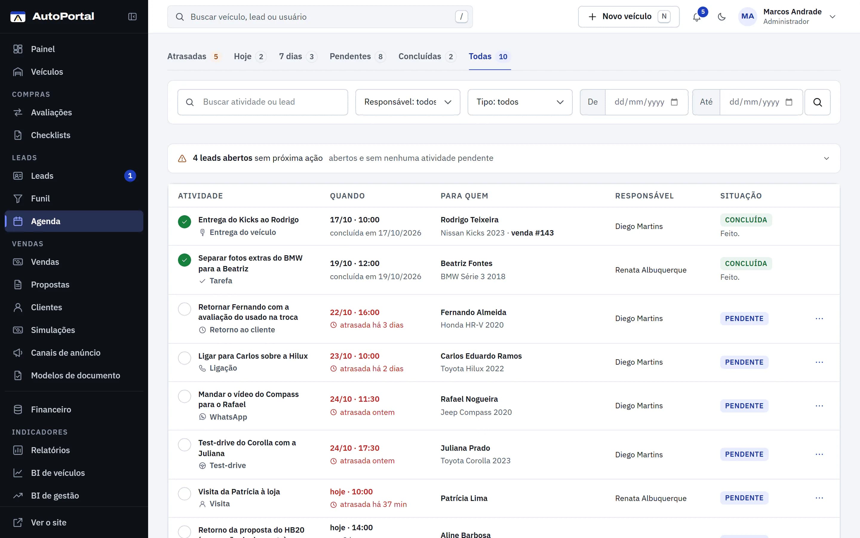Viewport: 860px width, 538px height.
Task: Open more options for Patrícia visit
Action: pos(819,498)
